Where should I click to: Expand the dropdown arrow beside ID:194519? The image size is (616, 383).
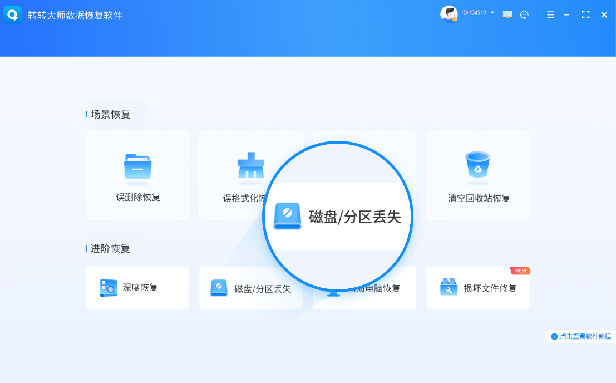coord(492,12)
